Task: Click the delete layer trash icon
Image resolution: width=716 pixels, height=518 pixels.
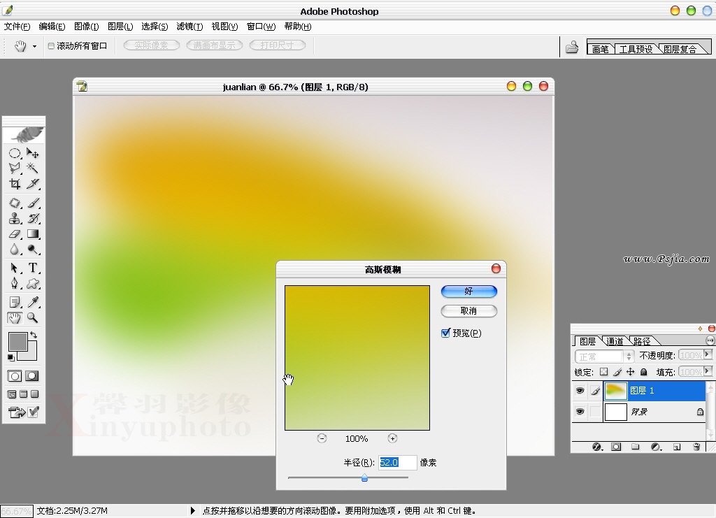Action: click(696, 447)
